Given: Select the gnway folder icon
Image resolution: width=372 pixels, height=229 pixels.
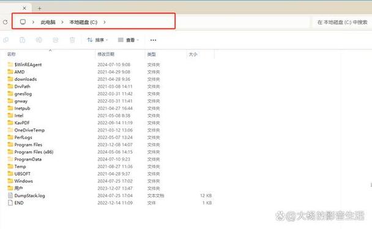Looking at the screenshot, I should point(10,100).
